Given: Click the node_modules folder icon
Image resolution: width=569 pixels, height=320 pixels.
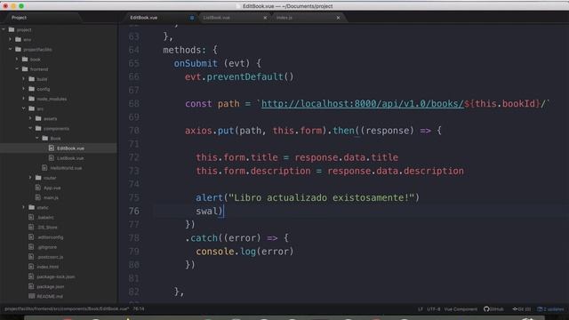Looking at the screenshot, I should [32, 99].
